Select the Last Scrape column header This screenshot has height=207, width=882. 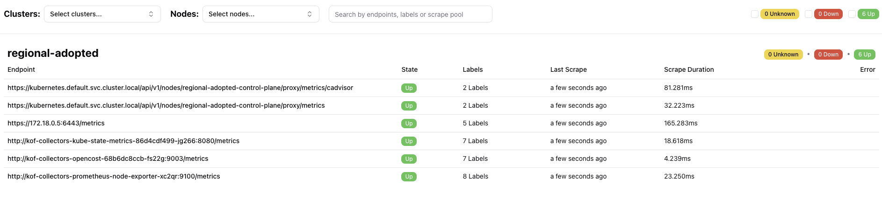point(568,69)
